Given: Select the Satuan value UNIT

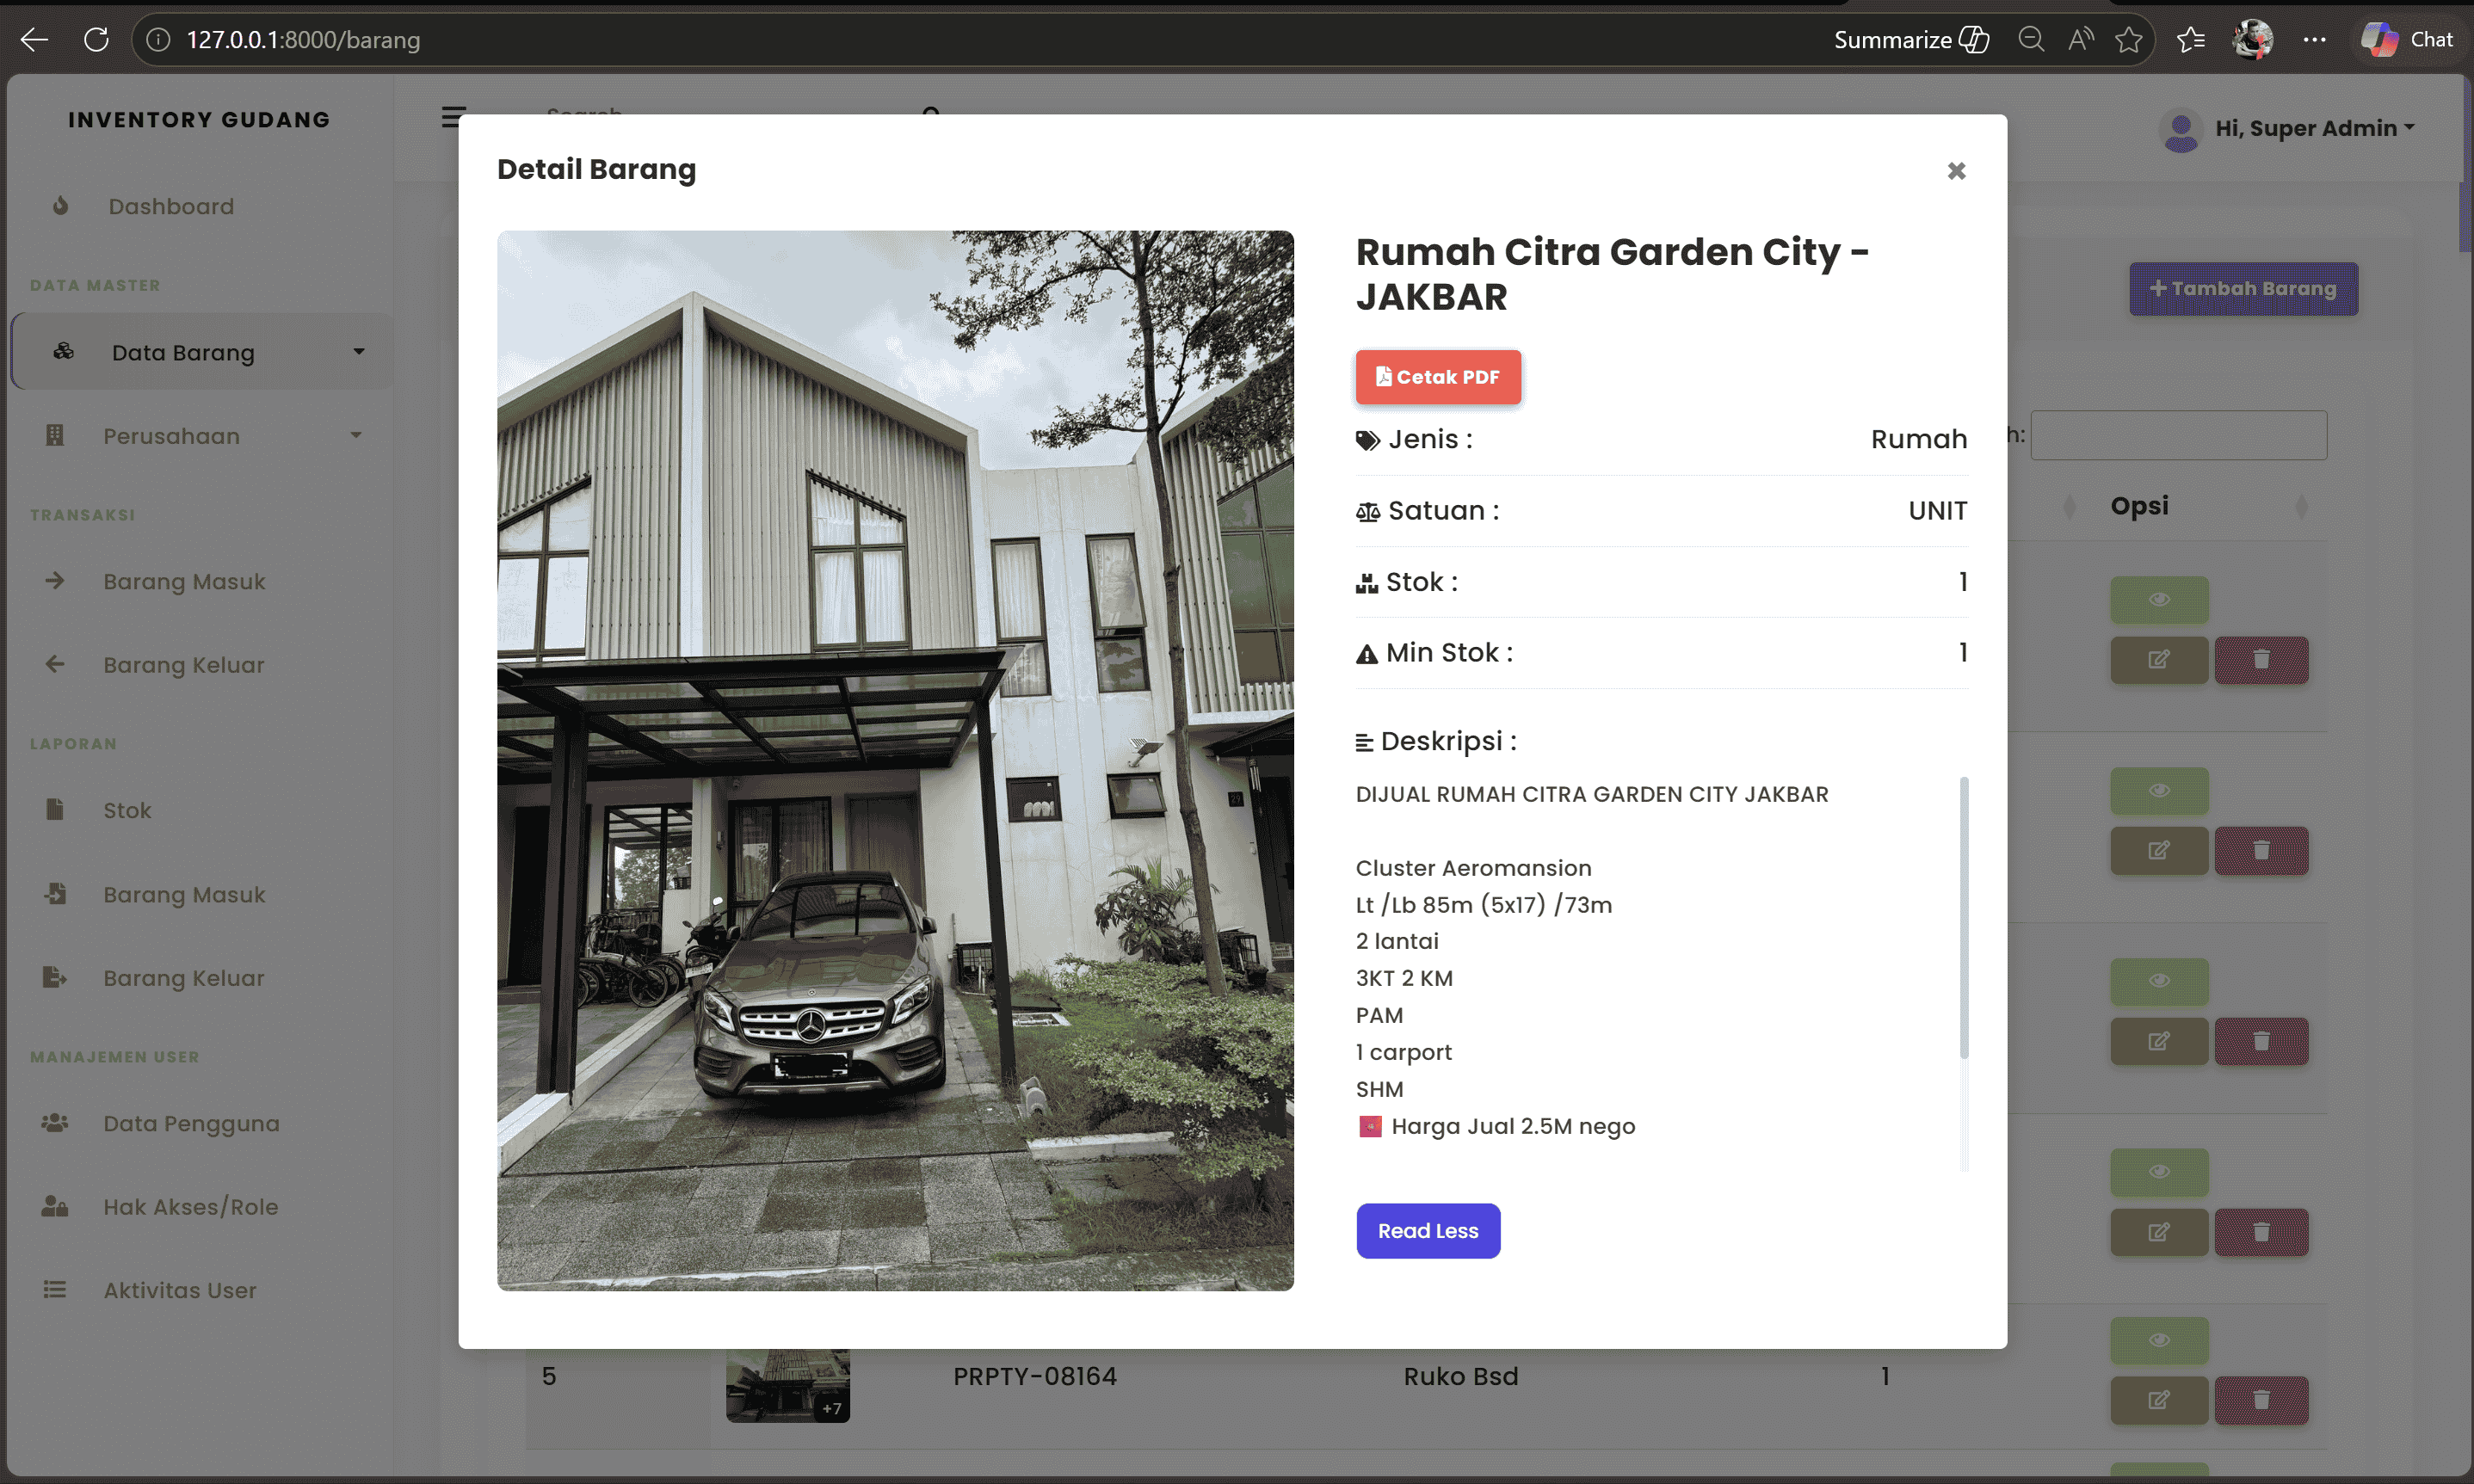Looking at the screenshot, I should tap(1937, 510).
